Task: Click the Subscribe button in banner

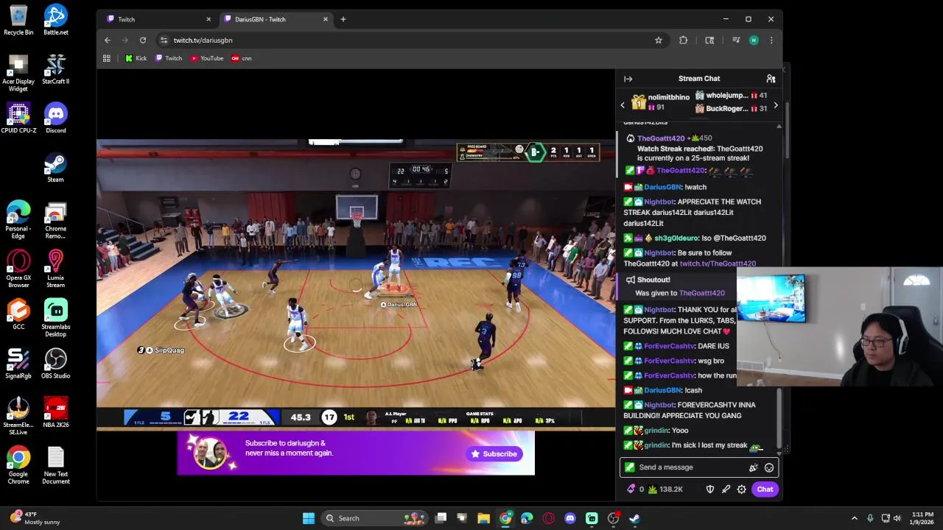Action: pos(495,454)
